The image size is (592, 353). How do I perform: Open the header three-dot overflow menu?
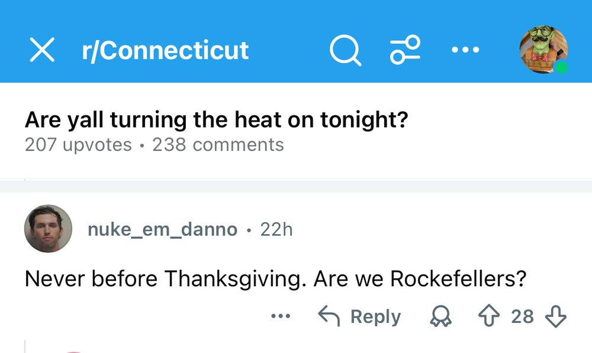465,50
